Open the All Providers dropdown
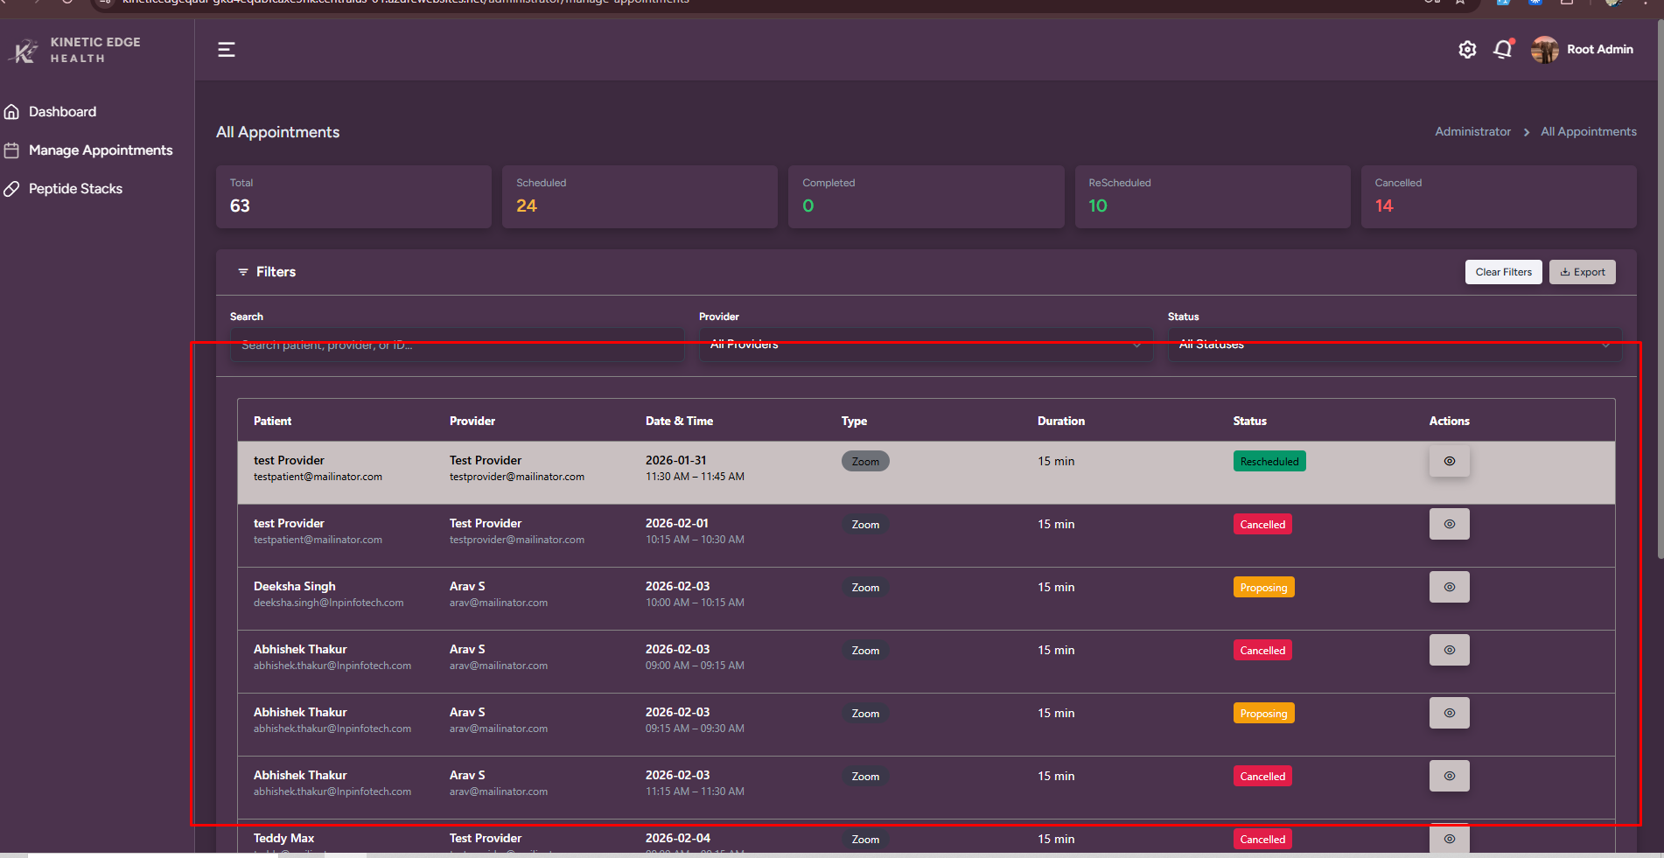 tap(925, 345)
